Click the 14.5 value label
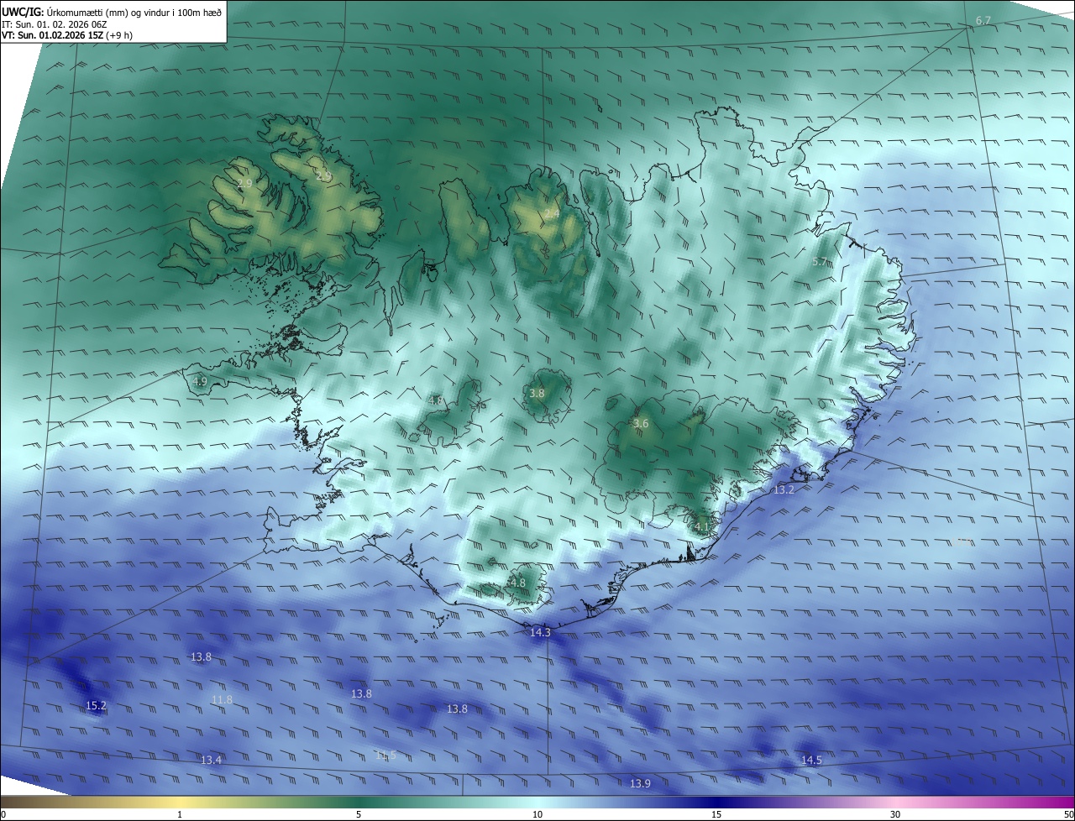 pyautogui.click(x=811, y=760)
